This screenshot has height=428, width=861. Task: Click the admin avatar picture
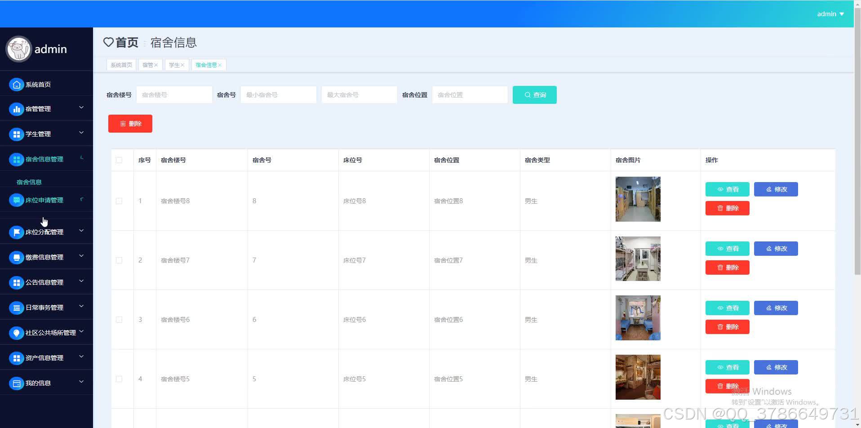pos(18,49)
